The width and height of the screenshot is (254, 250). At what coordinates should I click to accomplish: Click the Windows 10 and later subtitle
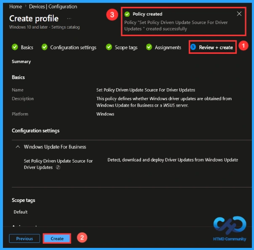[44, 27]
